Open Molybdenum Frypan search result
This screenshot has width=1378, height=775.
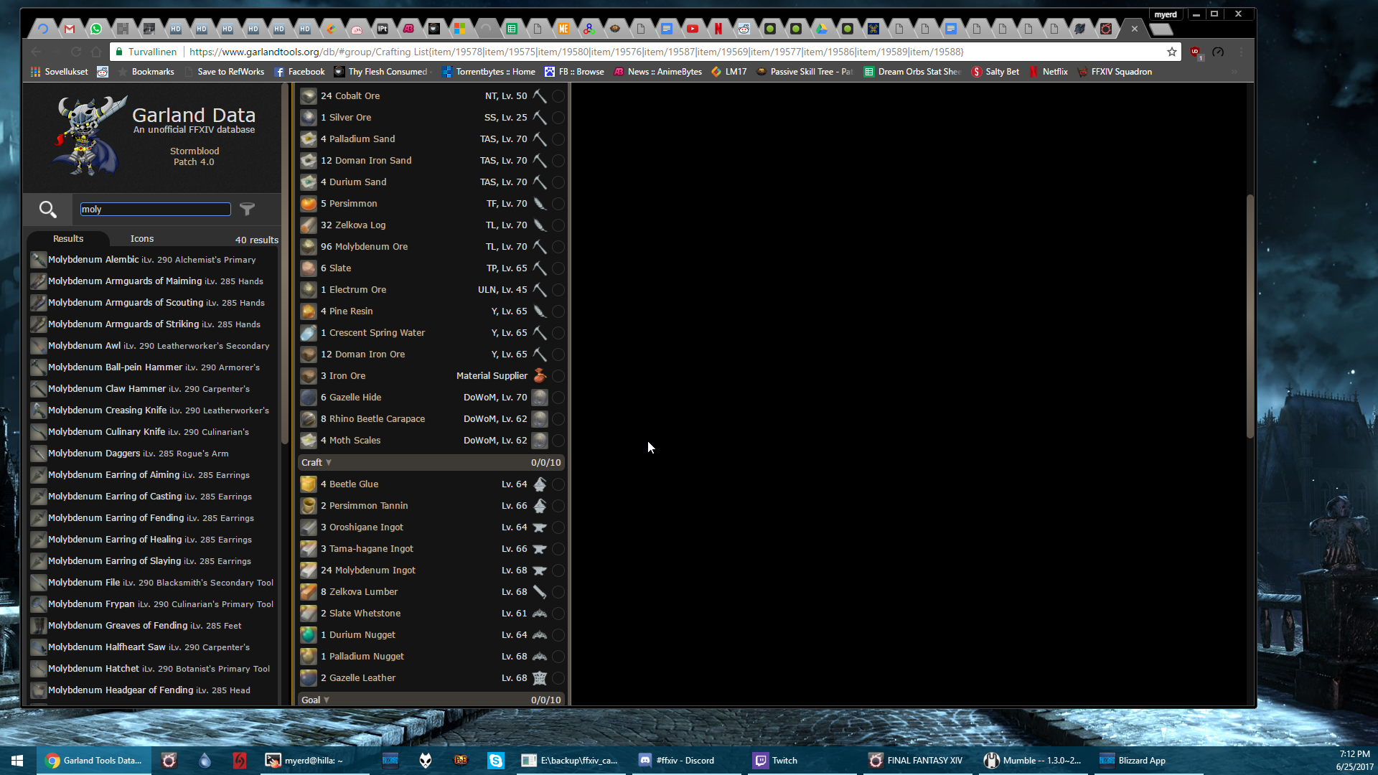[91, 604]
